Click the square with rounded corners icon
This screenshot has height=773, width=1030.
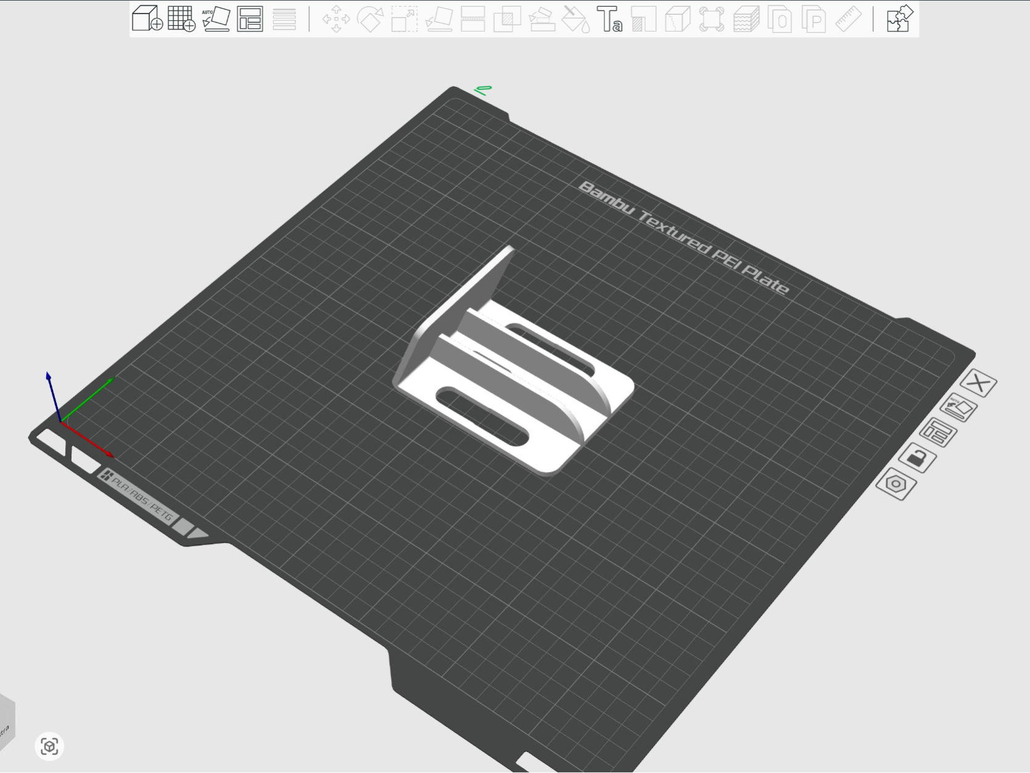click(x=711, y=19)
